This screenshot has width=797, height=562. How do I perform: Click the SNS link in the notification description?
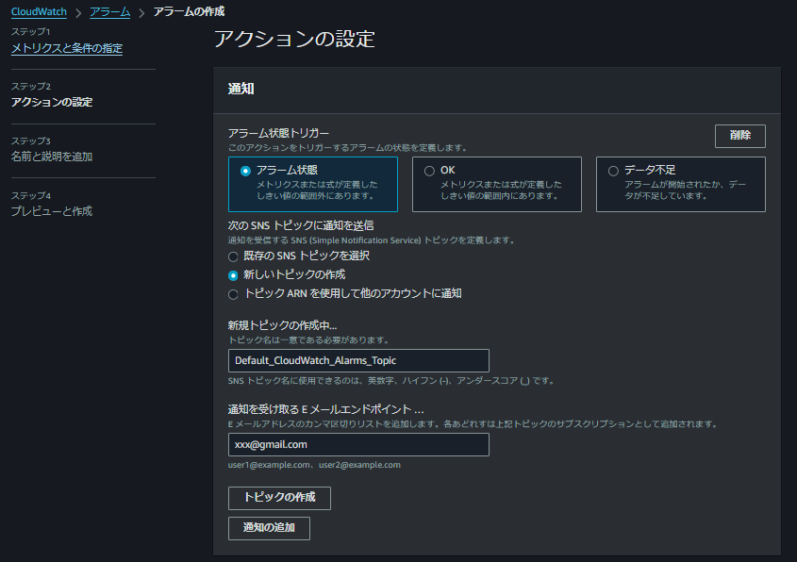click(305, 240)
